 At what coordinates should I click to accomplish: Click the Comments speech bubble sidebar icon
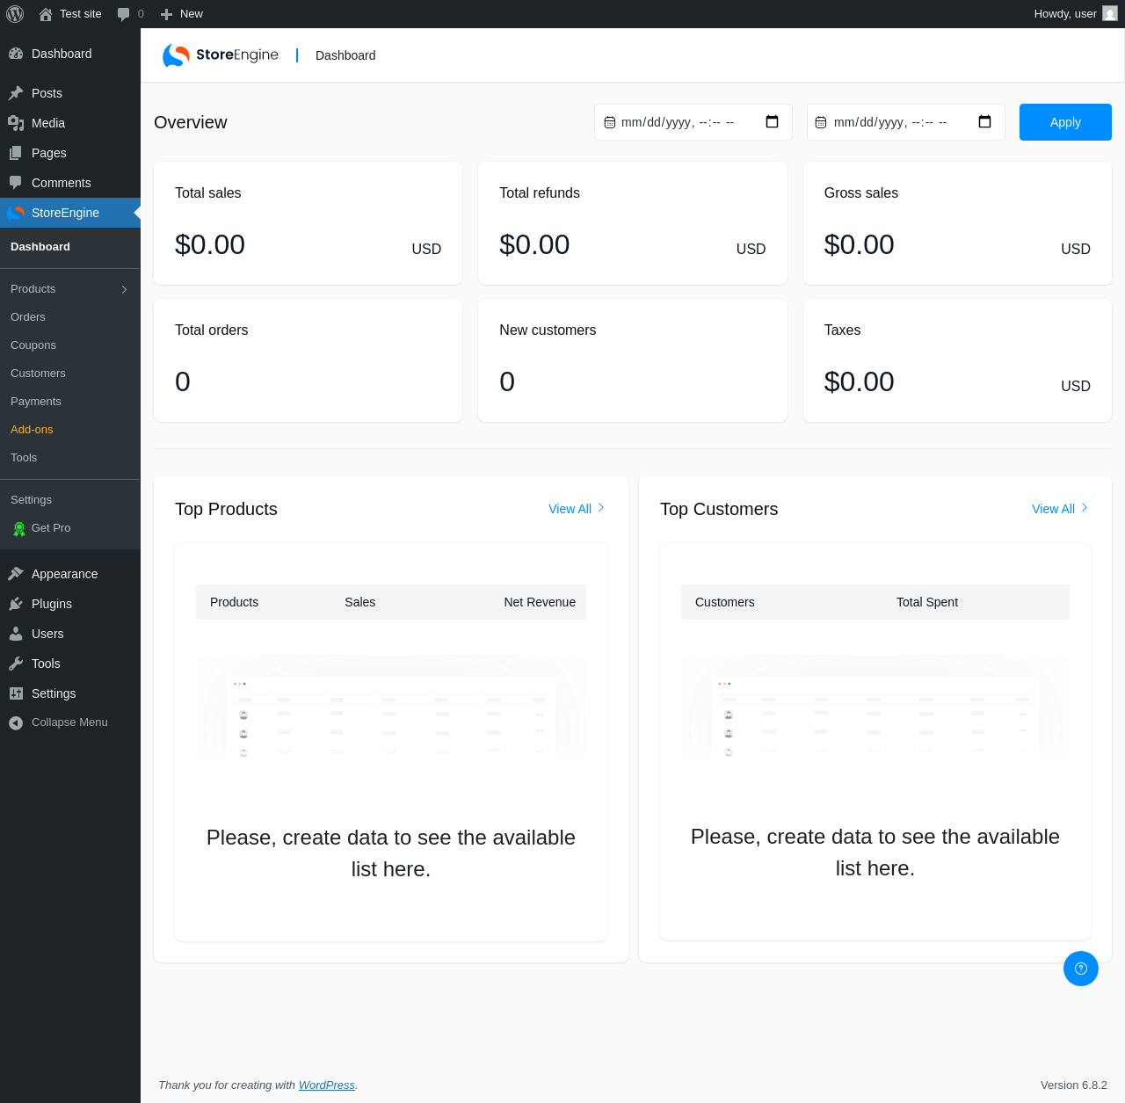click(16, 183)
